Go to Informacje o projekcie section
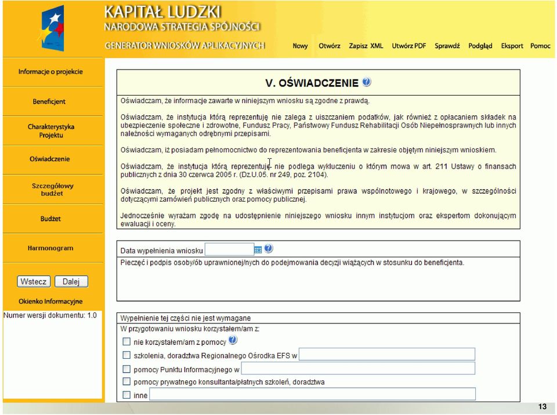Screen dimensions: 557x415 click(50, 72)
